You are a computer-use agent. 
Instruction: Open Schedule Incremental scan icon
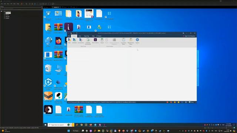[88, 41]
